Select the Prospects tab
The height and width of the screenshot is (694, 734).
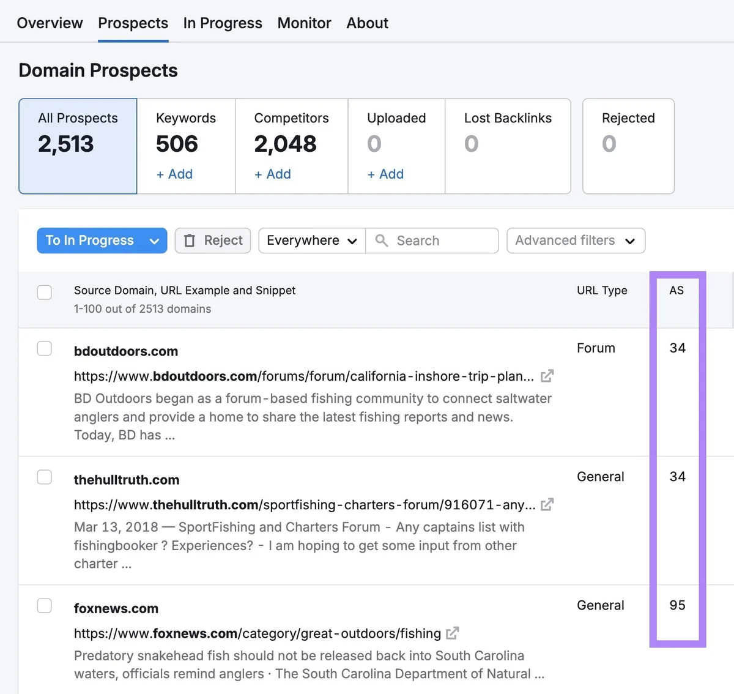pos(133,23)
